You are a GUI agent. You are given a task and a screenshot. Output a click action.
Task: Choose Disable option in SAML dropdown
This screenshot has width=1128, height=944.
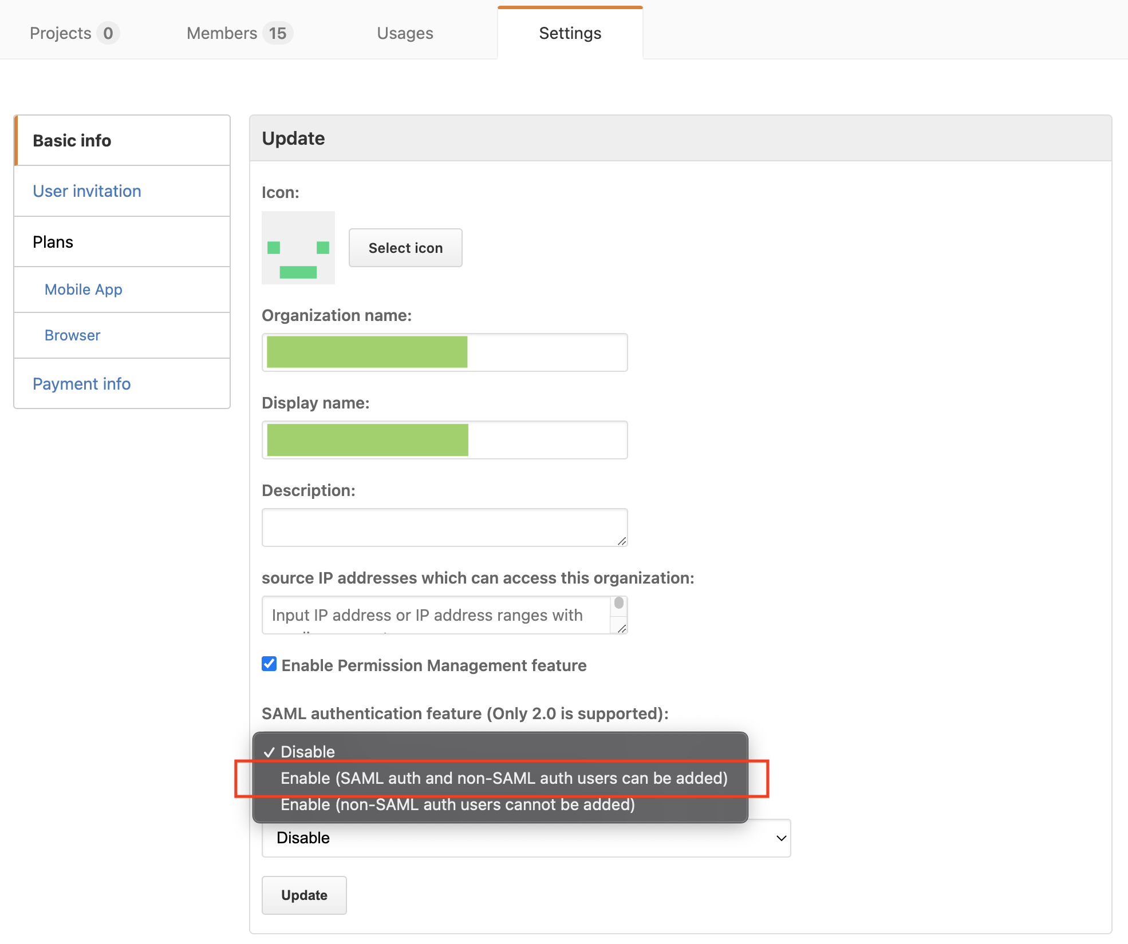point(500,752)
